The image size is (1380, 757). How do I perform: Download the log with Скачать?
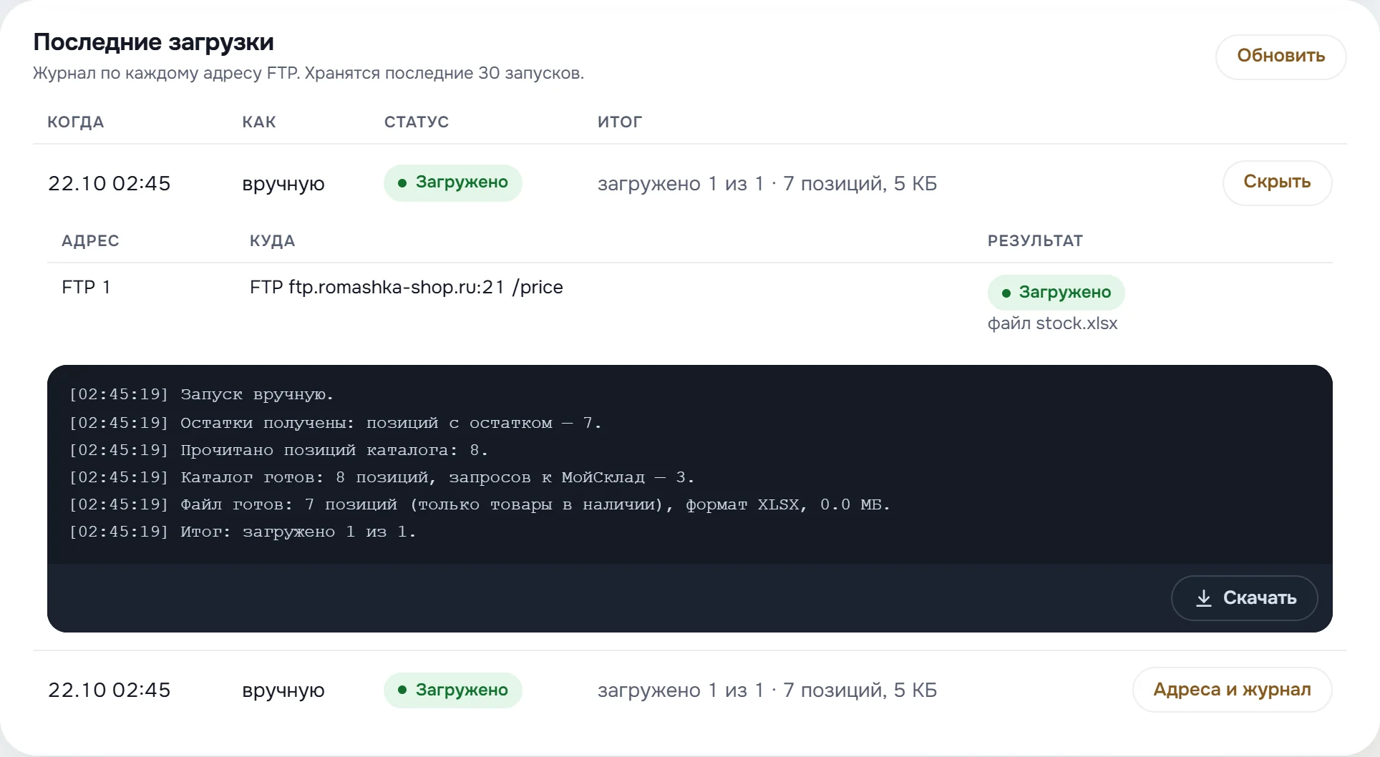[1244, 597]
